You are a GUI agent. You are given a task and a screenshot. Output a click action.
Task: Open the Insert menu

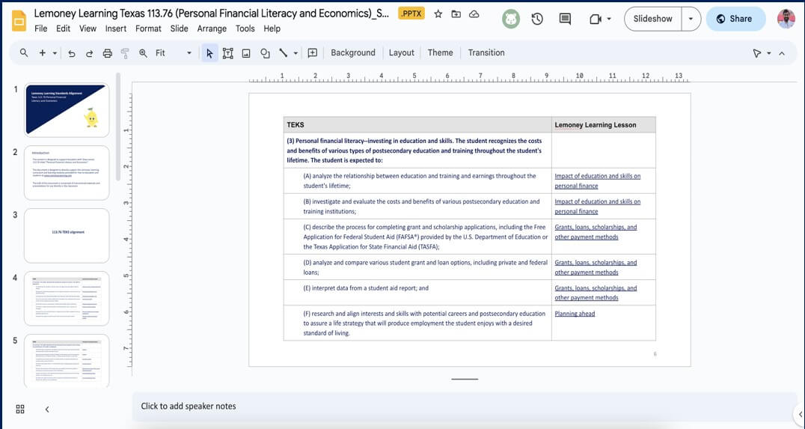pos(115,28)
